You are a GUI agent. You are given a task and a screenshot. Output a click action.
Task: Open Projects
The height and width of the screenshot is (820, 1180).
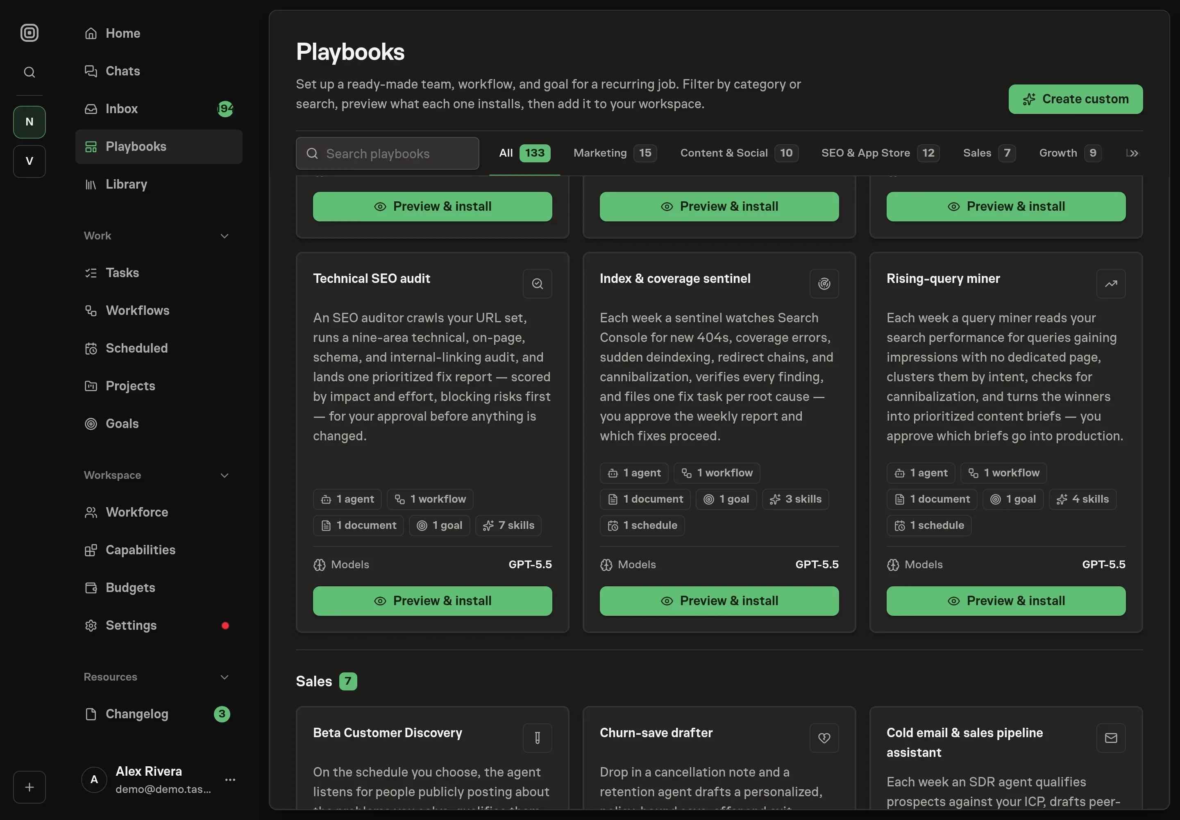coord(159,386)
